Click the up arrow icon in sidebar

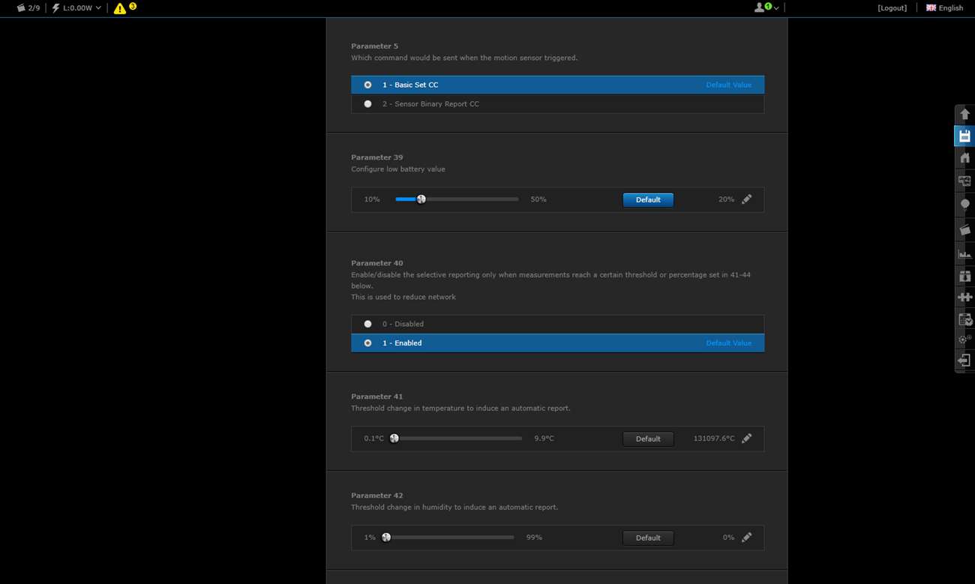964,114
